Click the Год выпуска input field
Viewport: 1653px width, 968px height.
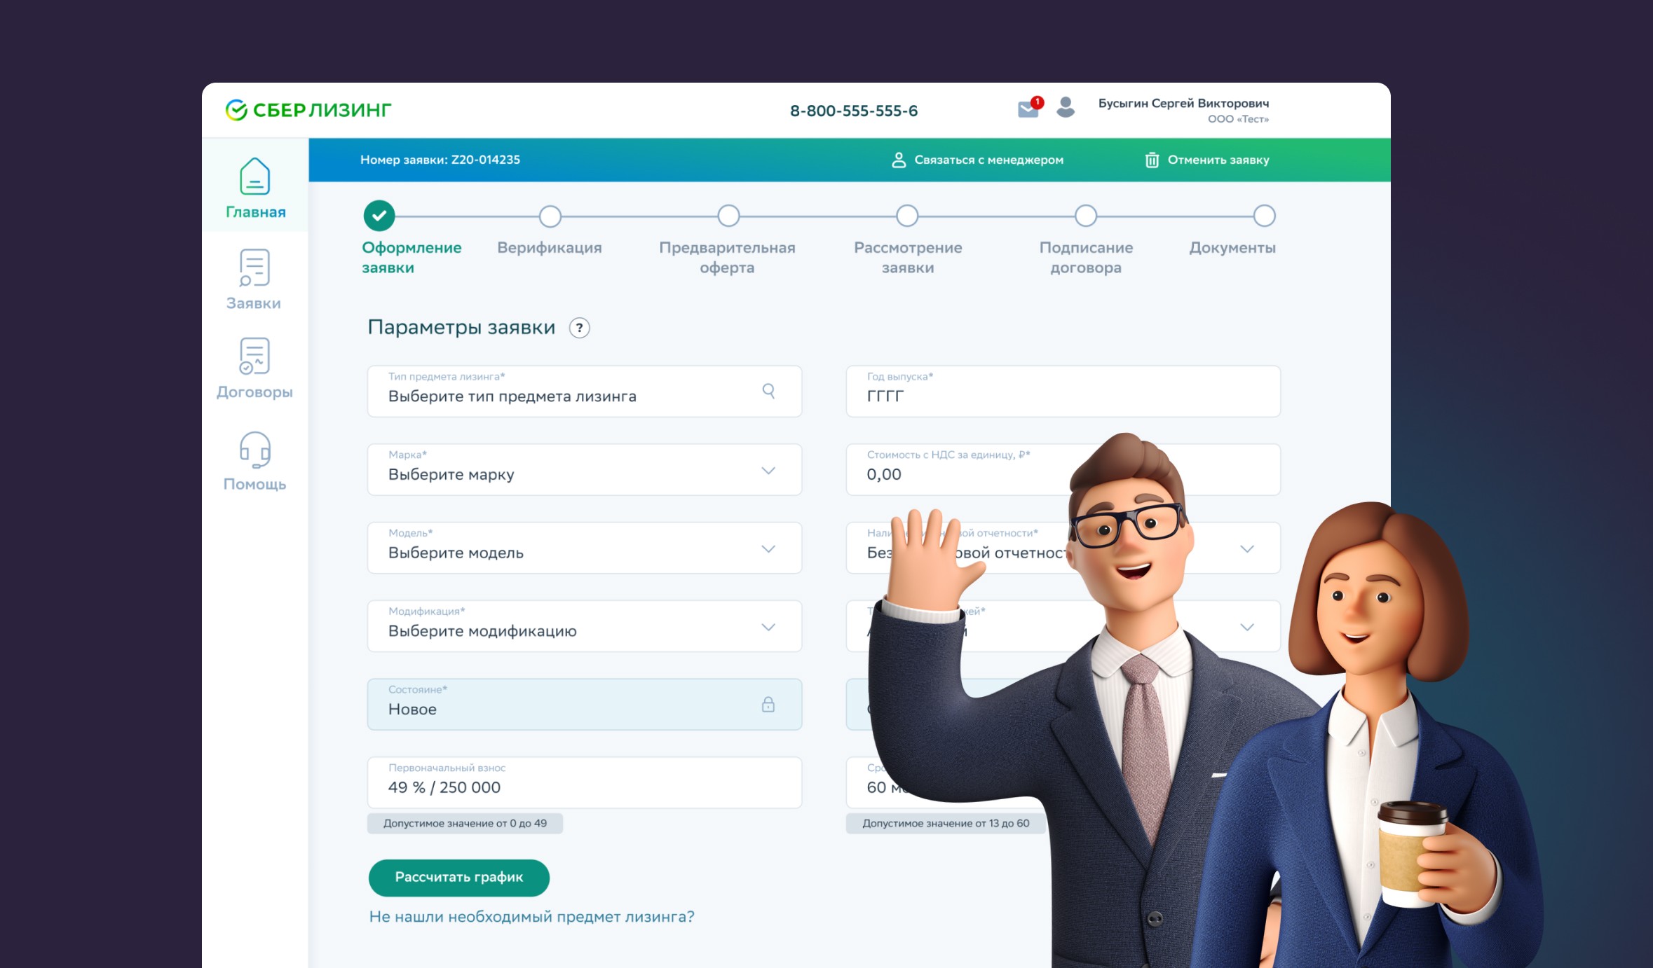1062,392
